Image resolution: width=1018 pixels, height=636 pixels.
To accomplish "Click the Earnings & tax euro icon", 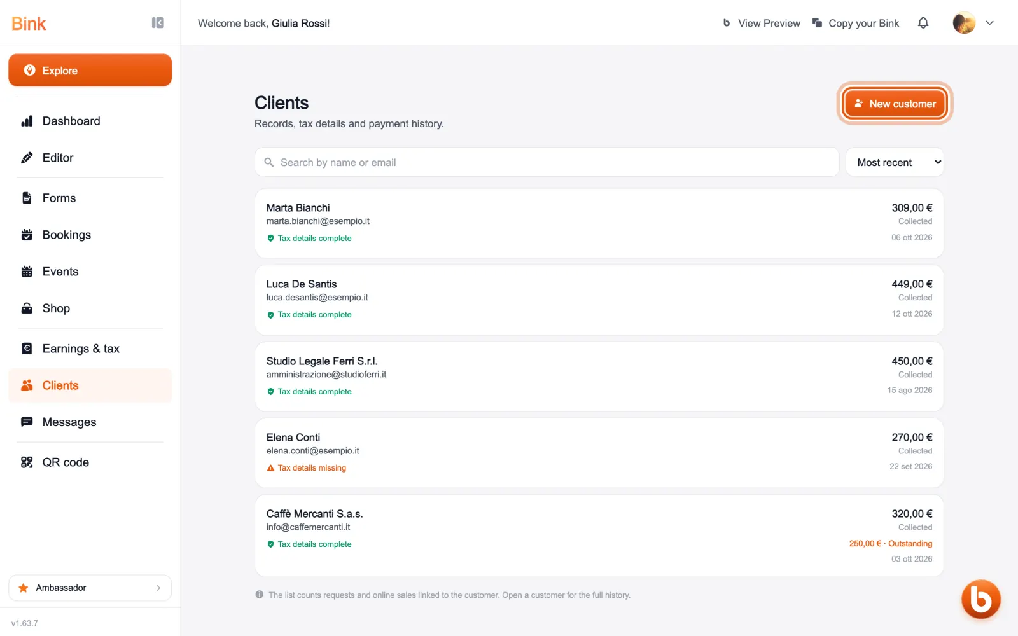I will [x=27, y=349].
